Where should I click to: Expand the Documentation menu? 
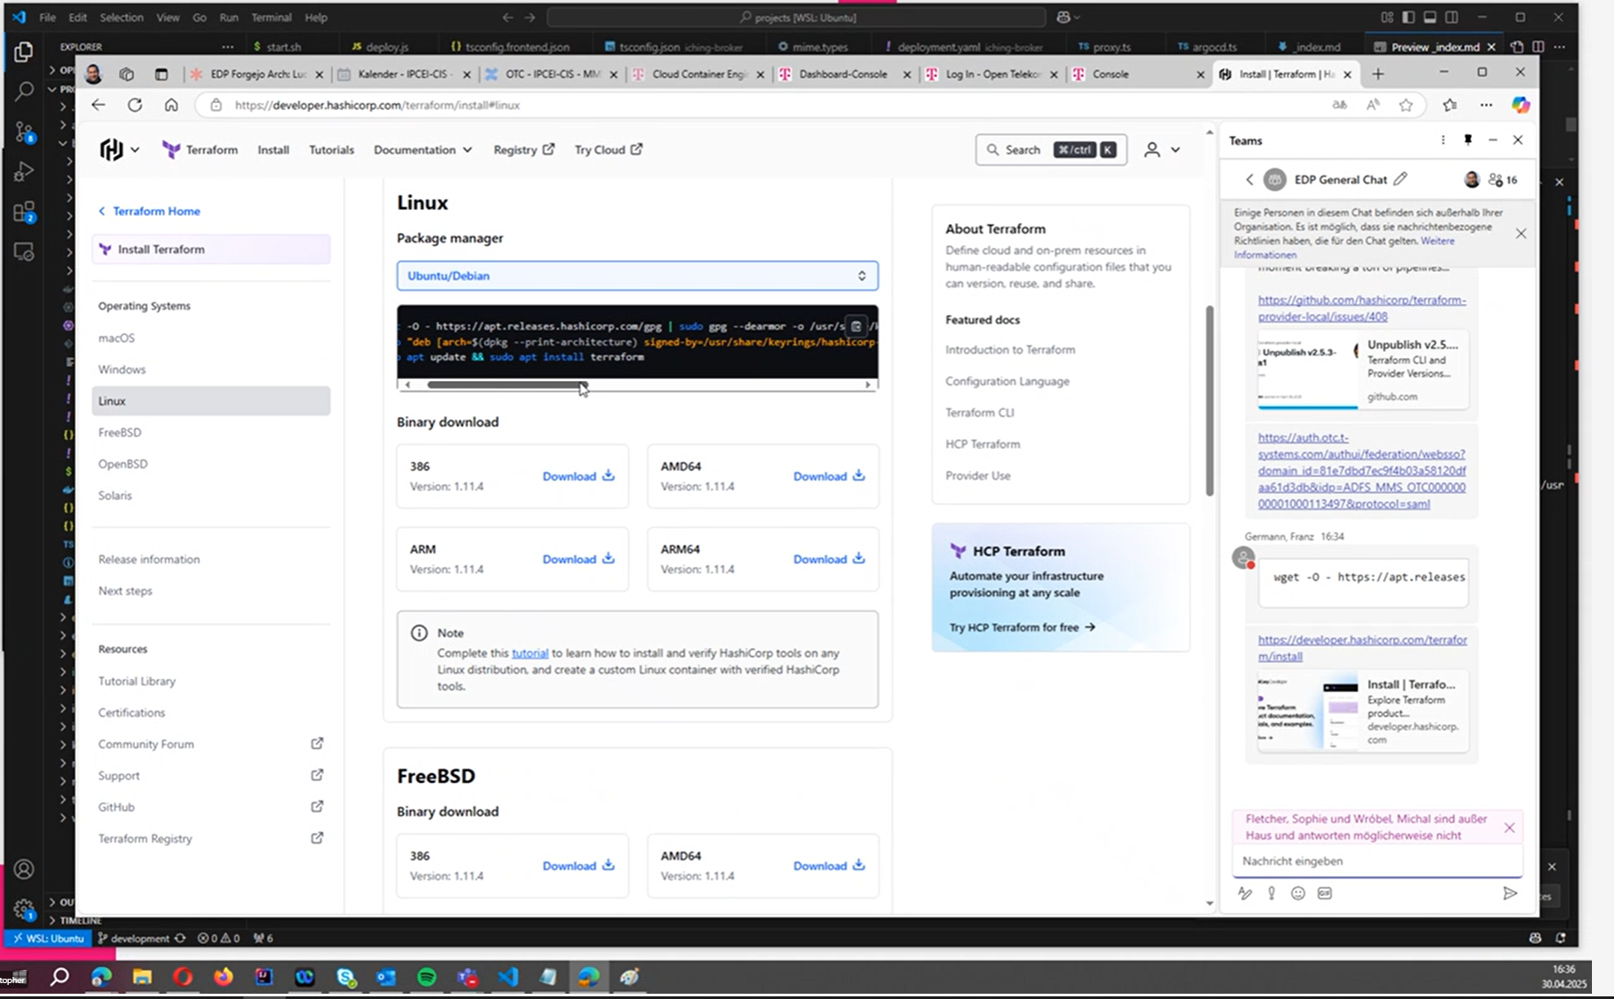point(422,150)
